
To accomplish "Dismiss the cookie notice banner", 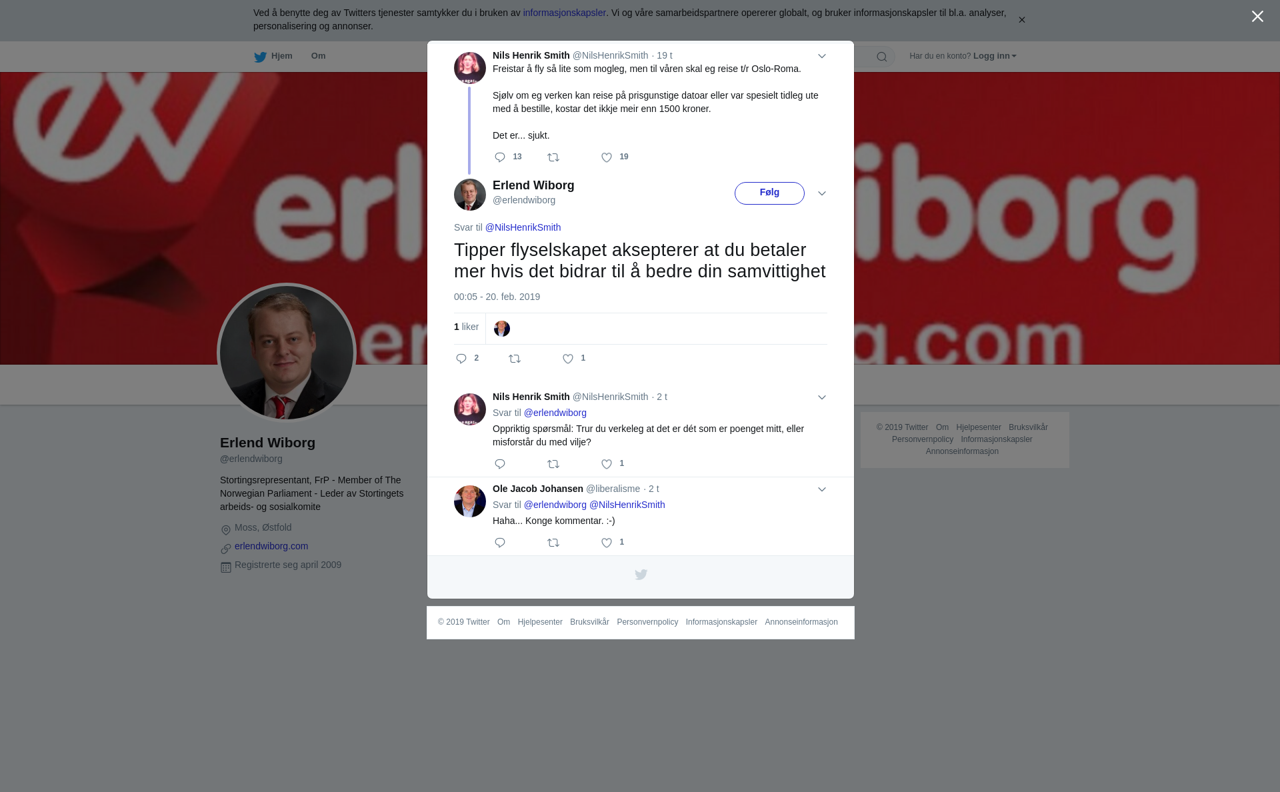I will pos(1021,20).
